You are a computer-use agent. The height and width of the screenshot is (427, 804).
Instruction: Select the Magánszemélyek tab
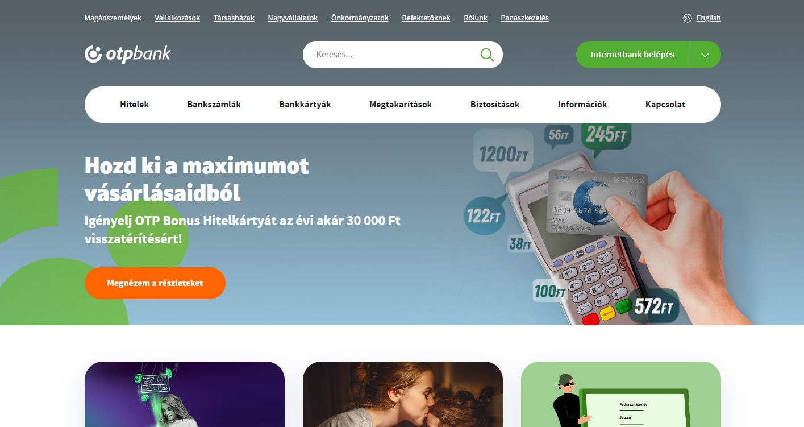click(113, 18)
